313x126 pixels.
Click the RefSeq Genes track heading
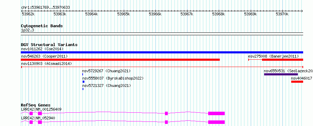[36, 105]
